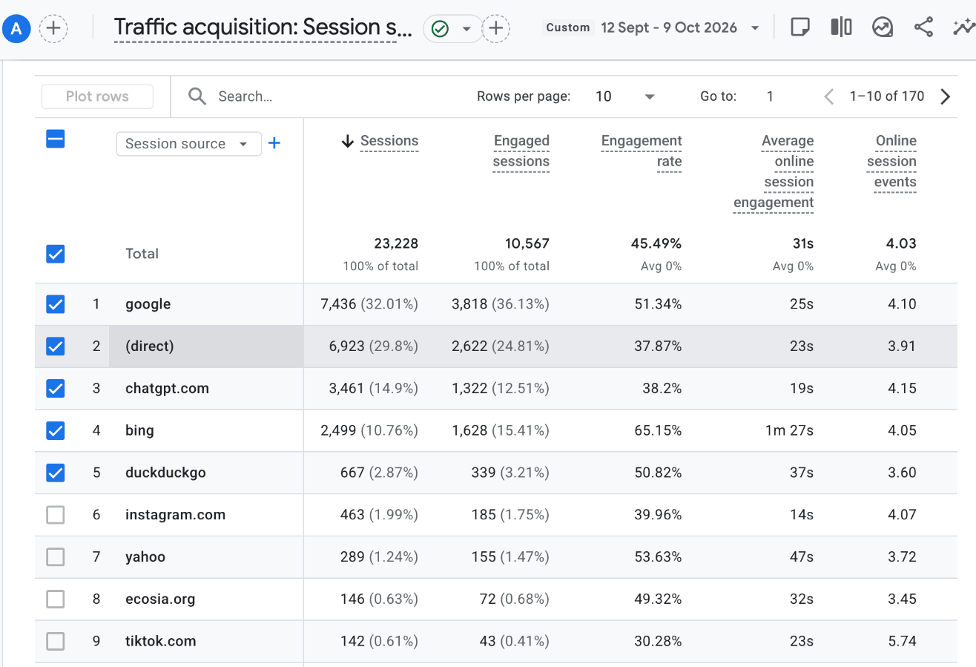Toggle the select-all rows checkbox in the header
The image size is (976, 667).
(x=56, y=139)
